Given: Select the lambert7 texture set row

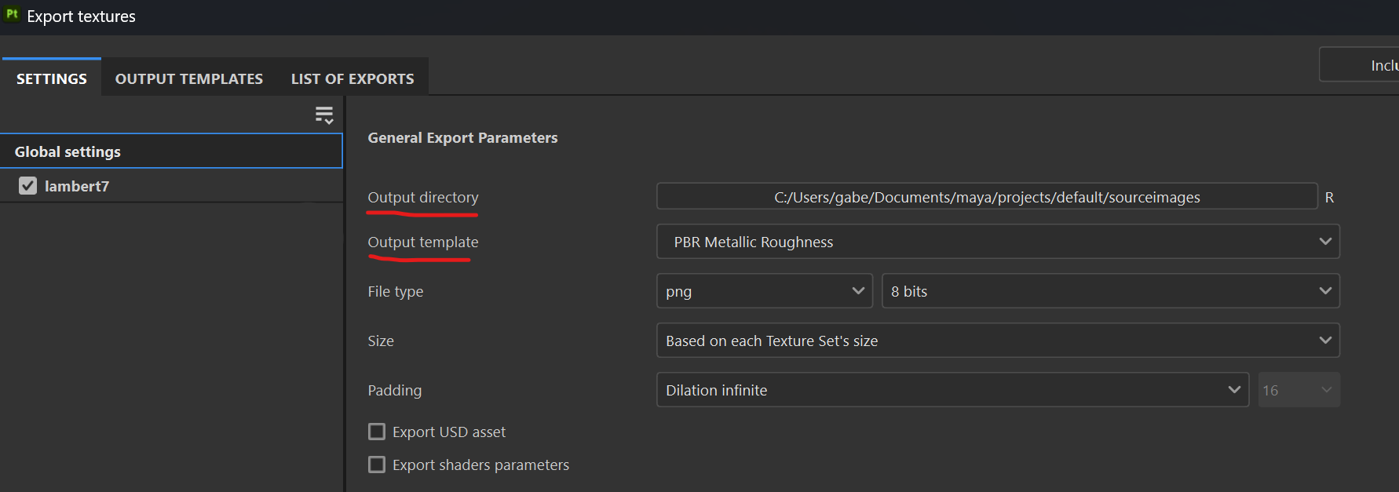Looking at the screenshot, I should (171, 186).
